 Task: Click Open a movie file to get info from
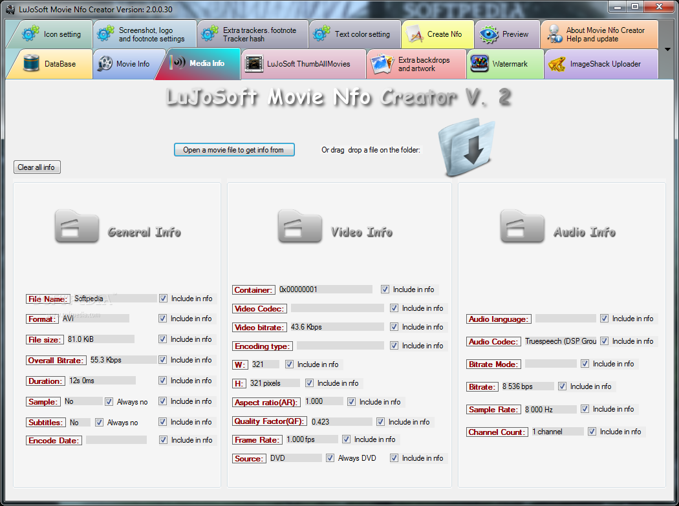pyautogui.click(x=234, y=150)
